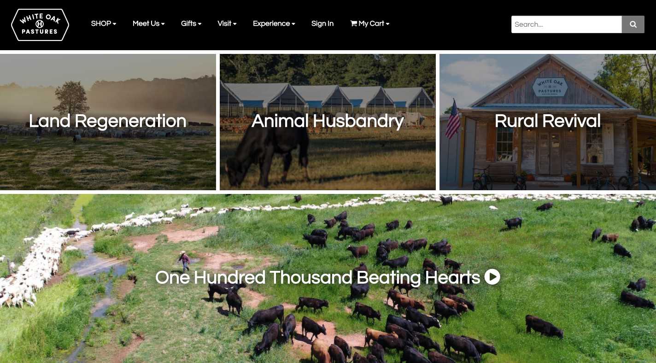Open the Land Regeneration tile
Image resolution: width=656 pixels, height=363 pixels.
tap(108, 122)
